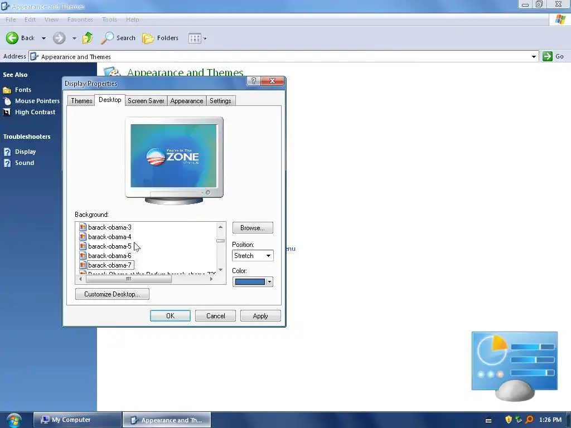Click the Customize Desktop... button
This screenshot has height=428, width=571.
112,294
